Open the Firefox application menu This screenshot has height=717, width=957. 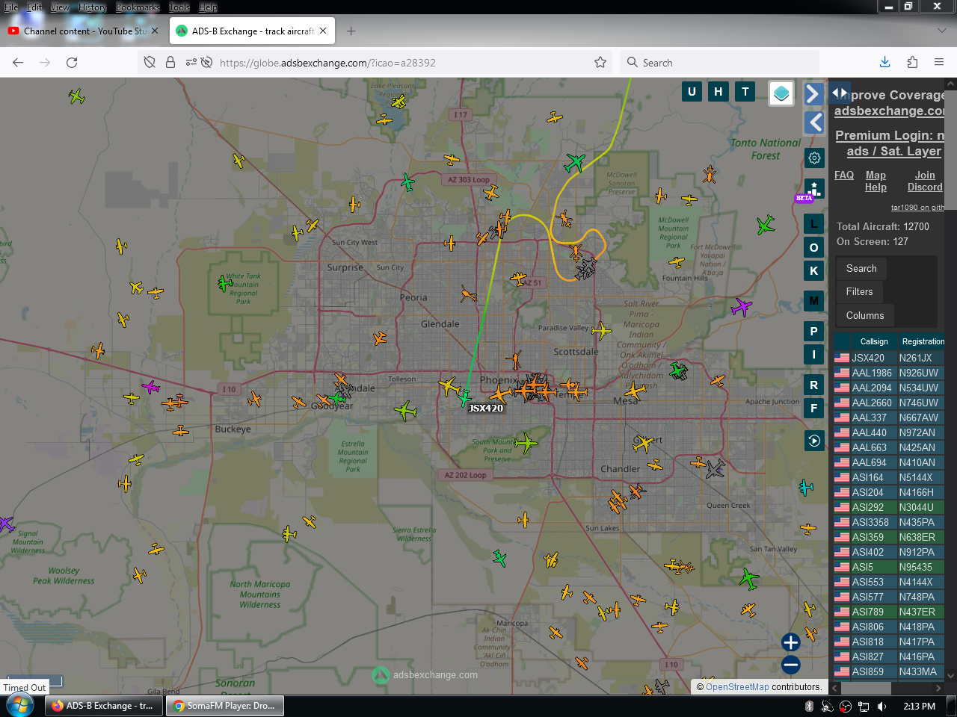[939, 63]
